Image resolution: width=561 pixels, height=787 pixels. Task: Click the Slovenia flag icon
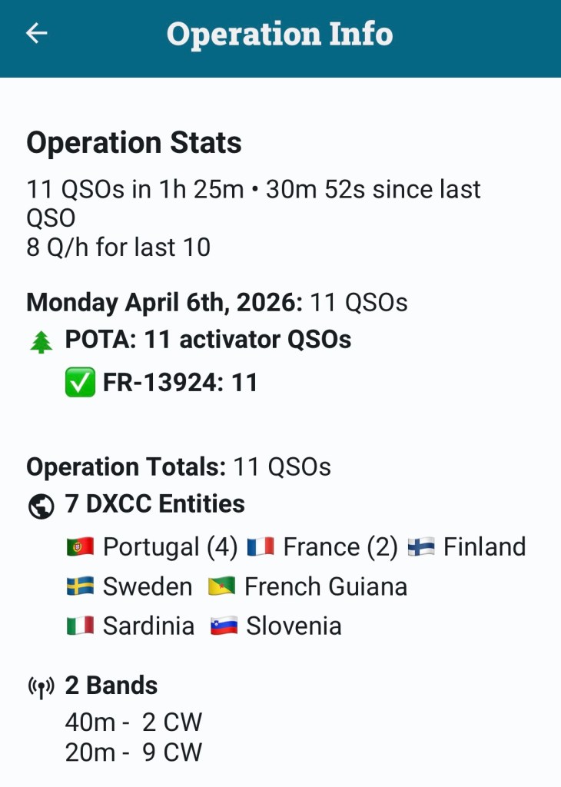(224, 626)
